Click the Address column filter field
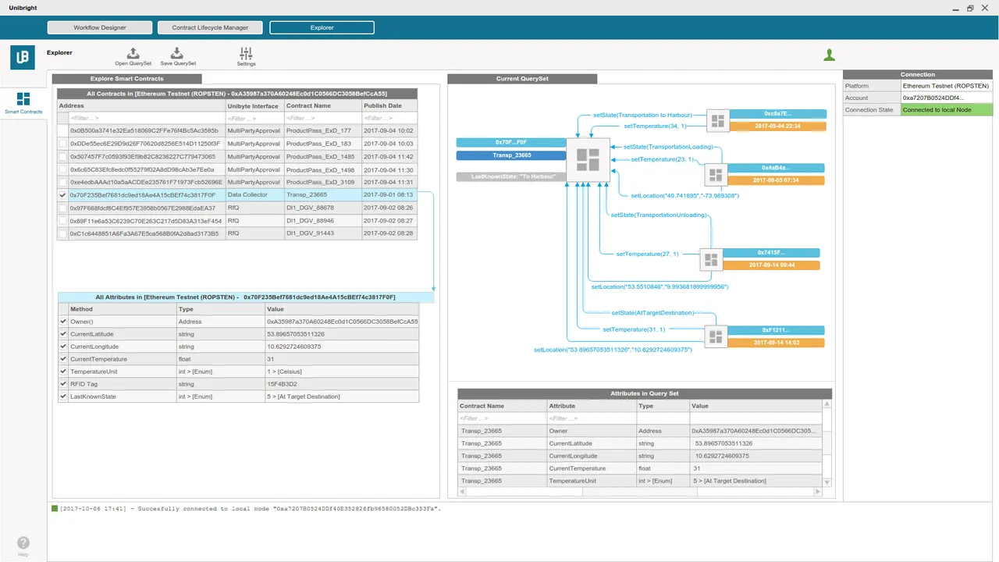Image resolution: width=999 pixels, height=562 pixels. [x=147, y=118]
